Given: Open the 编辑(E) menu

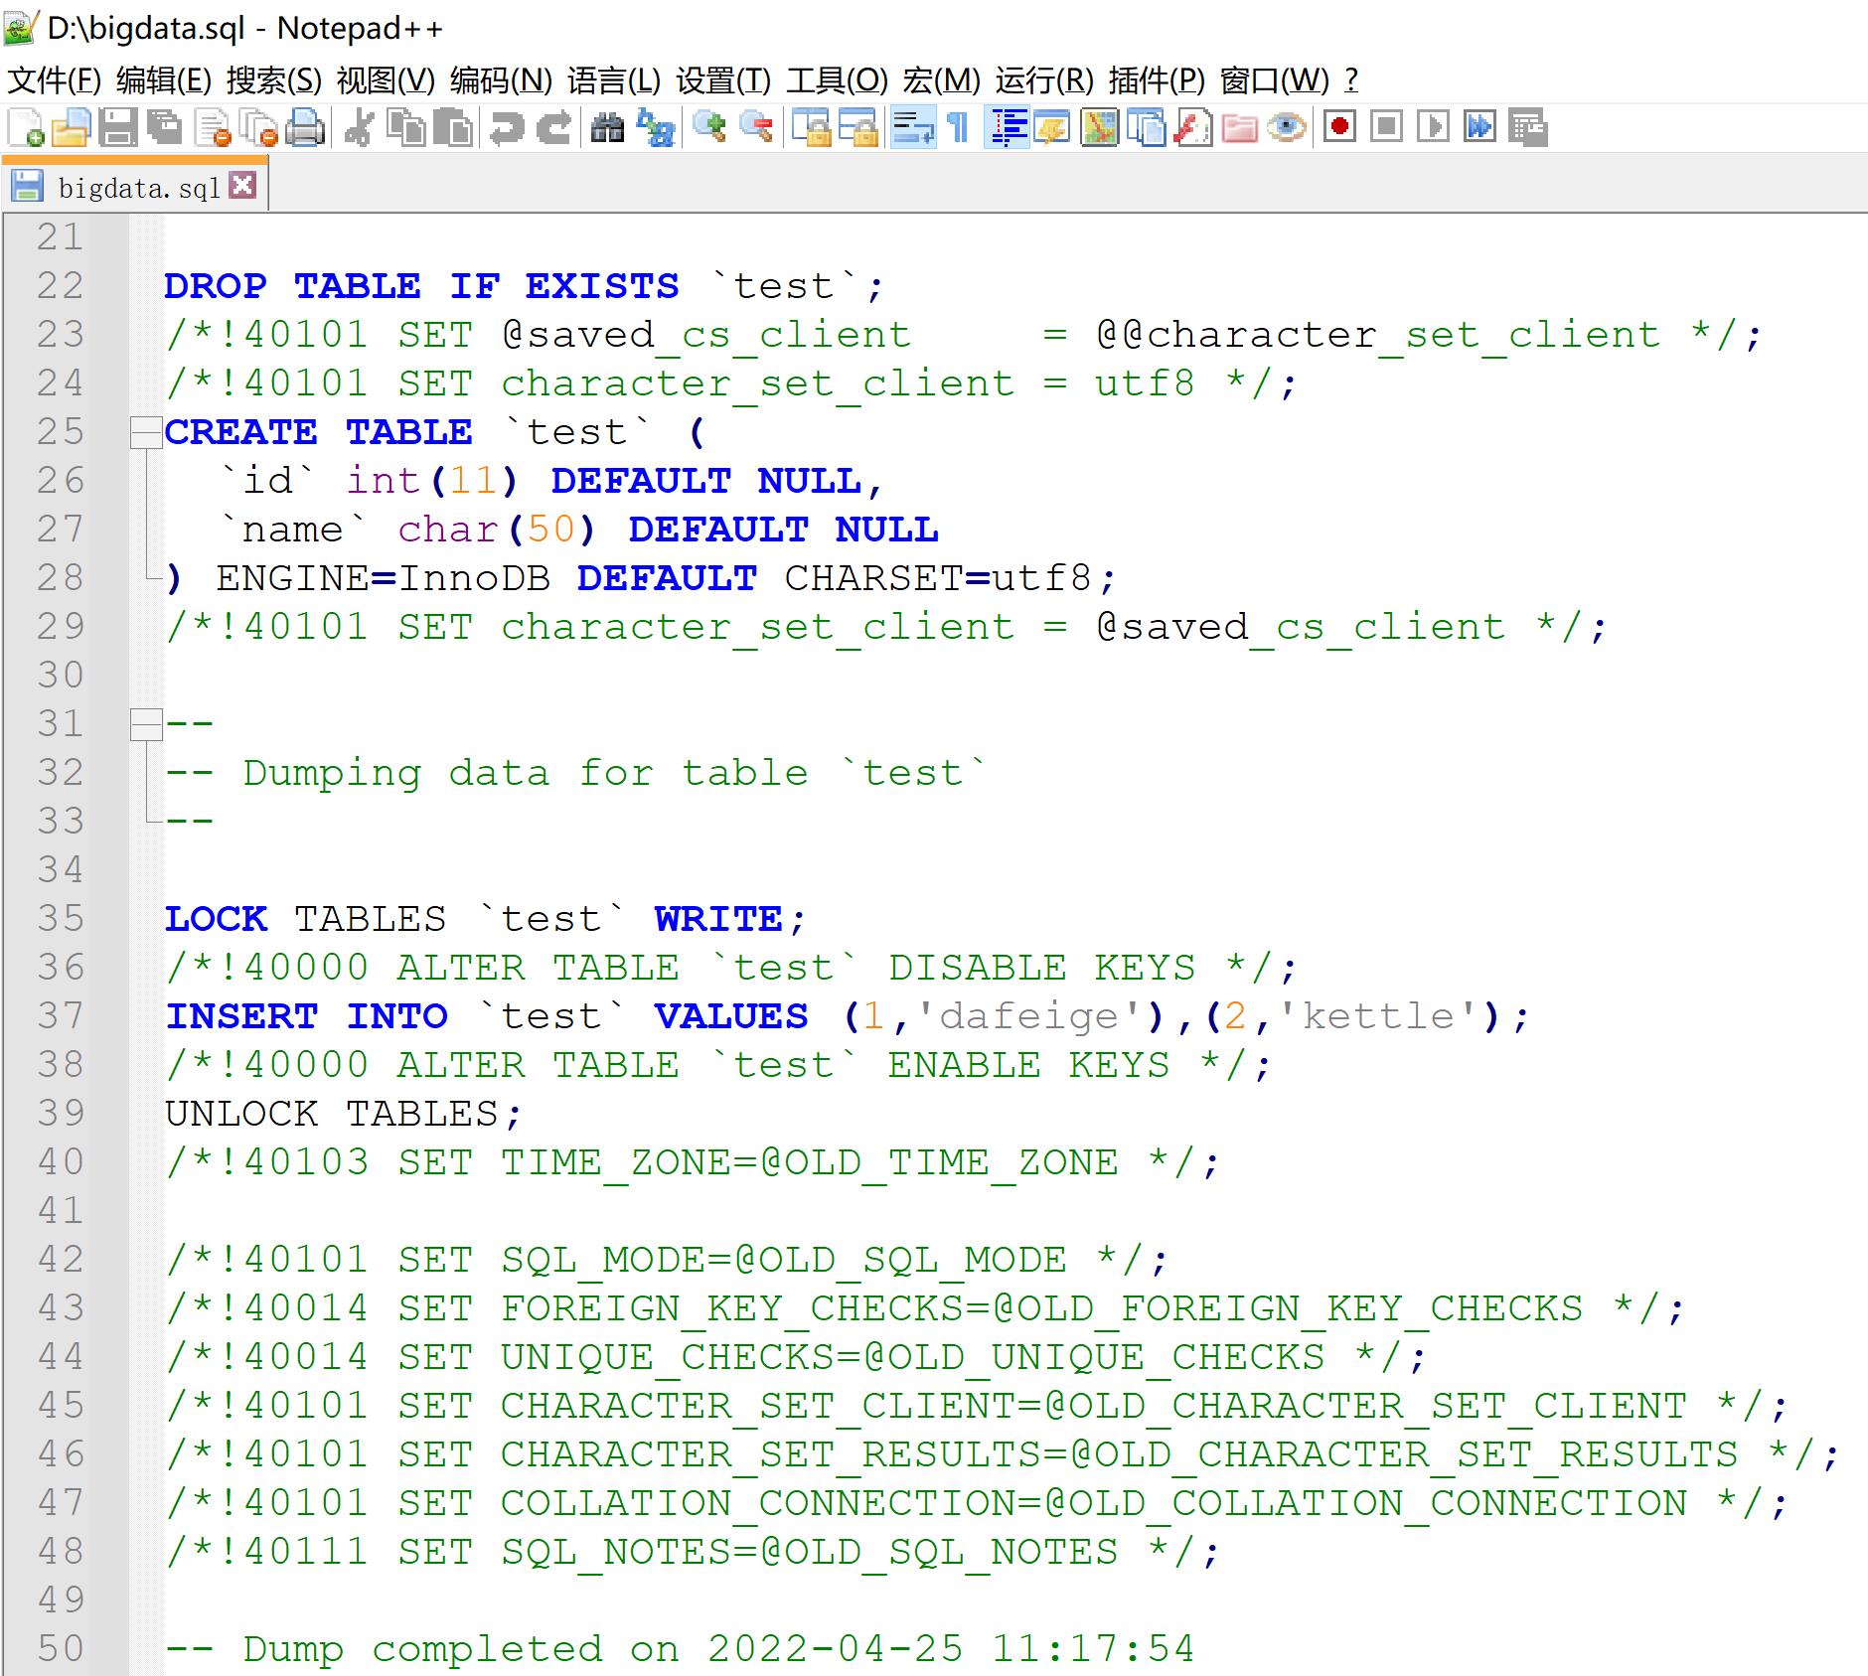Looking at the screenshot, I should tap(164, 80).
